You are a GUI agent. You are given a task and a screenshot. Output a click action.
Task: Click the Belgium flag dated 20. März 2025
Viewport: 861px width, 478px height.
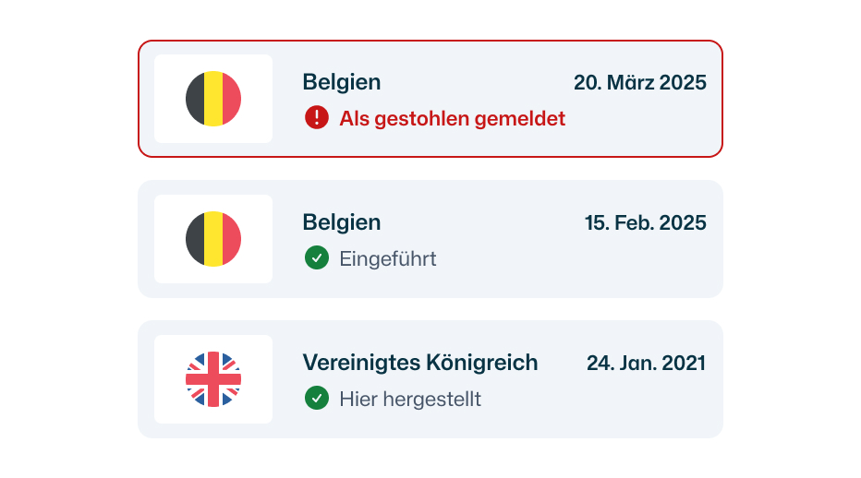213,99
